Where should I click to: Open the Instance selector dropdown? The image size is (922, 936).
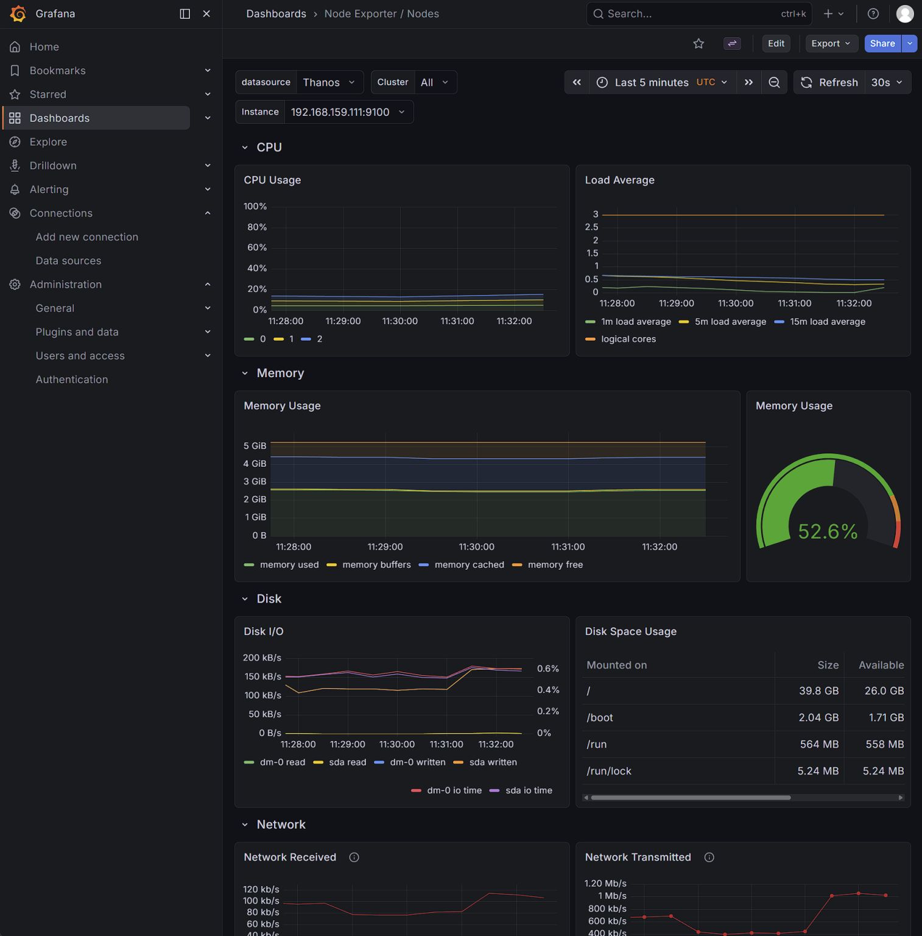[x=348, y=112]
